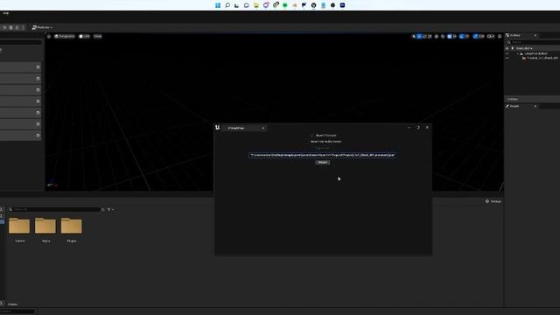
Task: Toggle visibility eye of the Outliner world row
Action: click(507, 53)
